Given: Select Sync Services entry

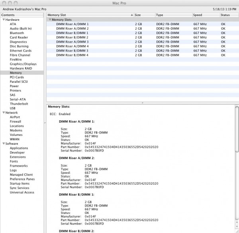Looking at the screenshot, I should click(20, 188).
